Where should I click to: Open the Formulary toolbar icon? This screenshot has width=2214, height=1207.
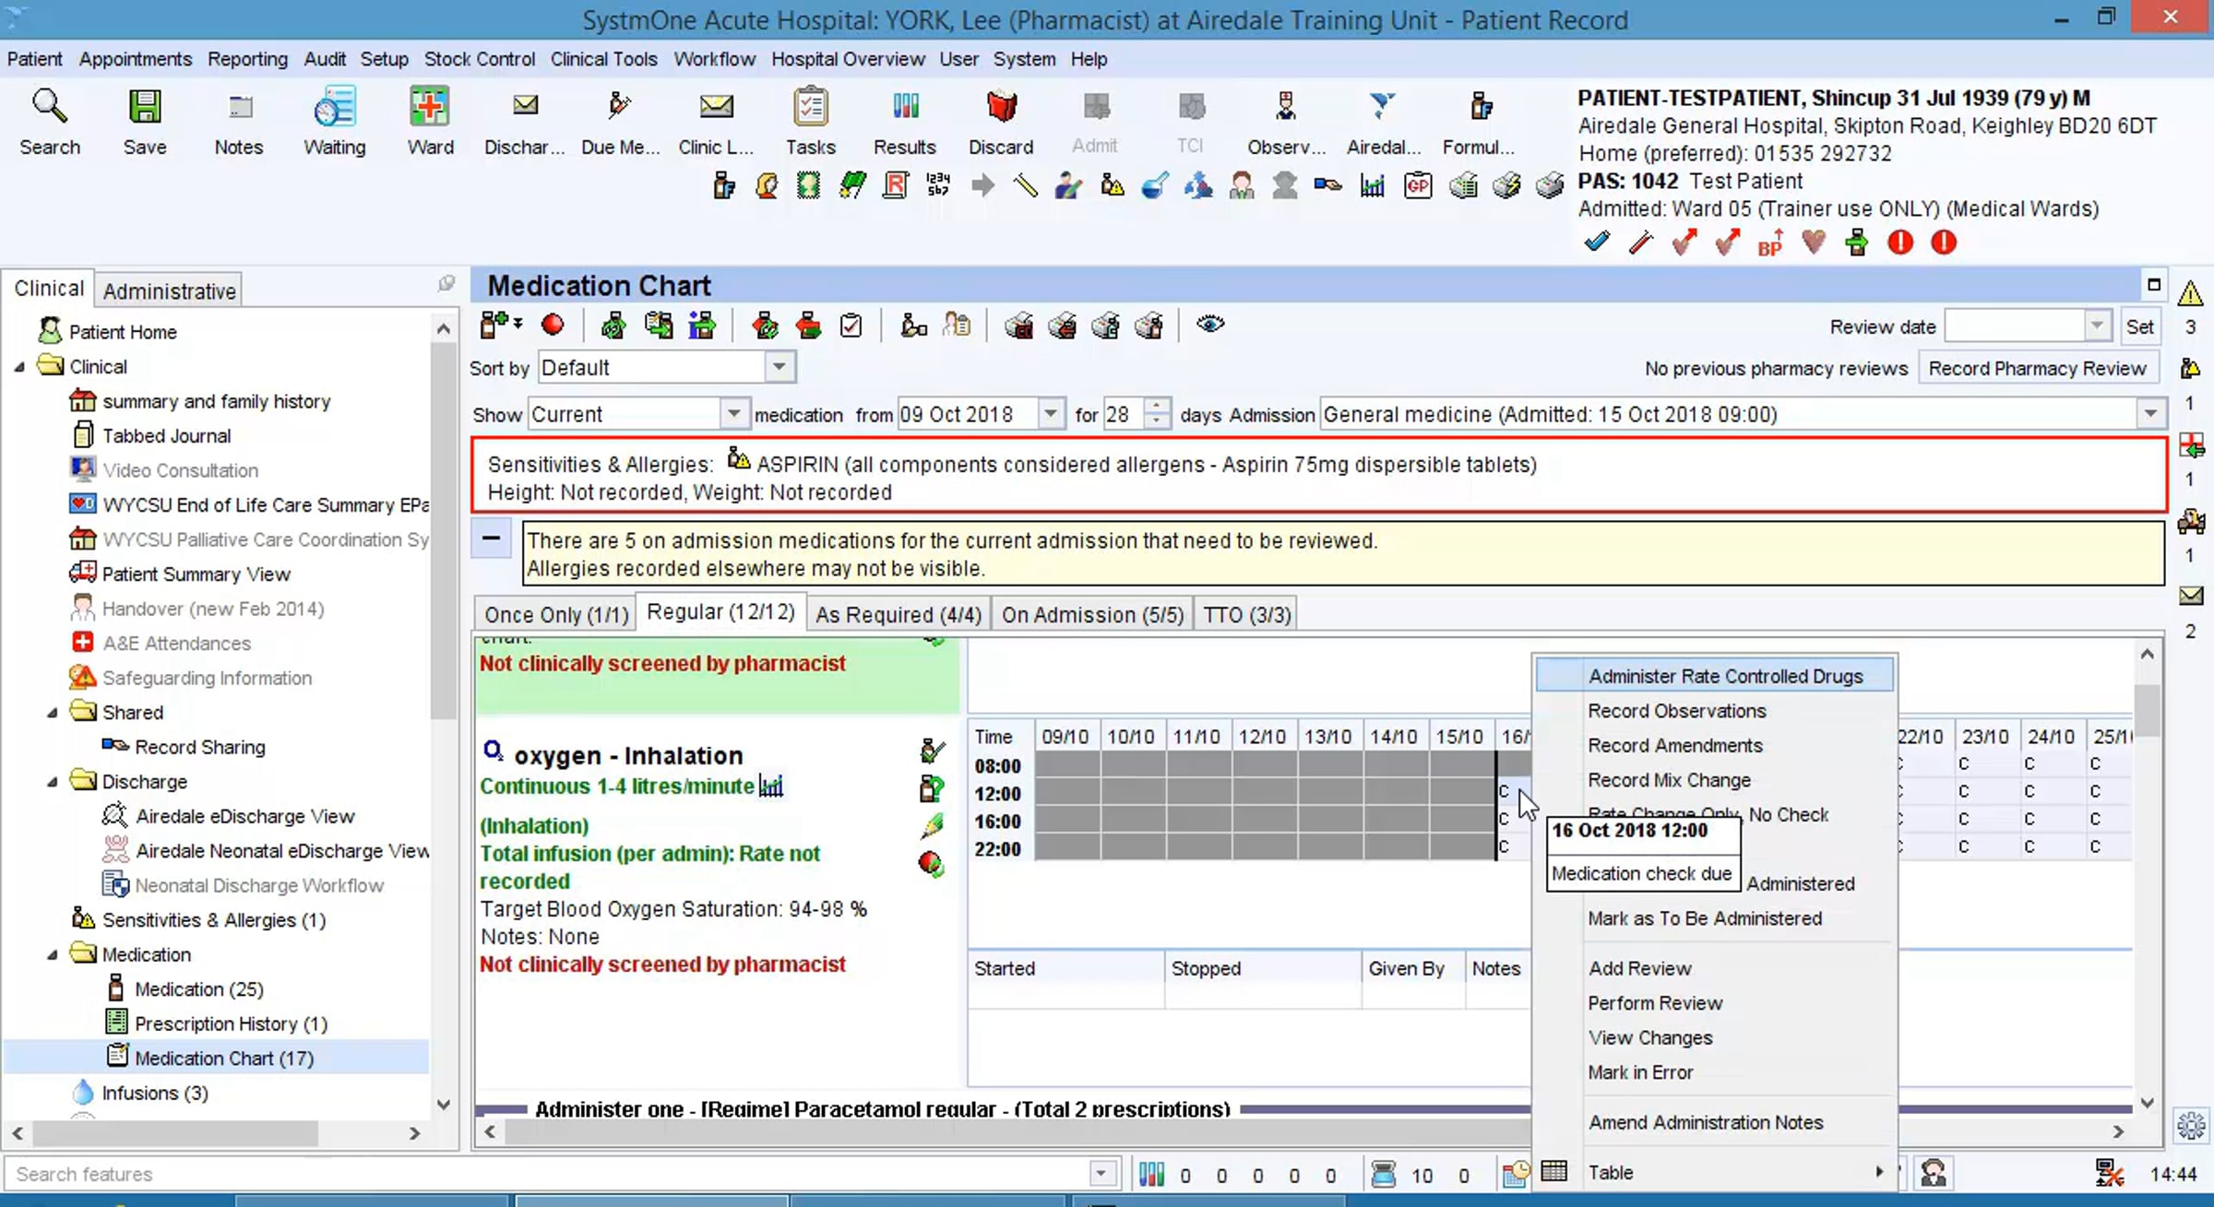point(1479,122)
